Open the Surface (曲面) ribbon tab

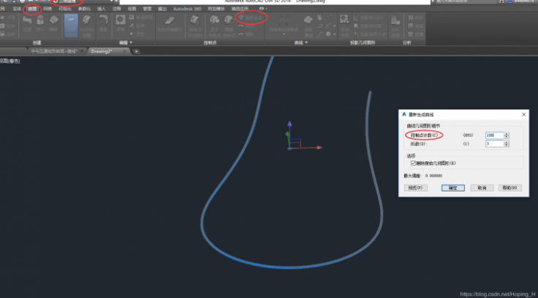click(32, 9)
